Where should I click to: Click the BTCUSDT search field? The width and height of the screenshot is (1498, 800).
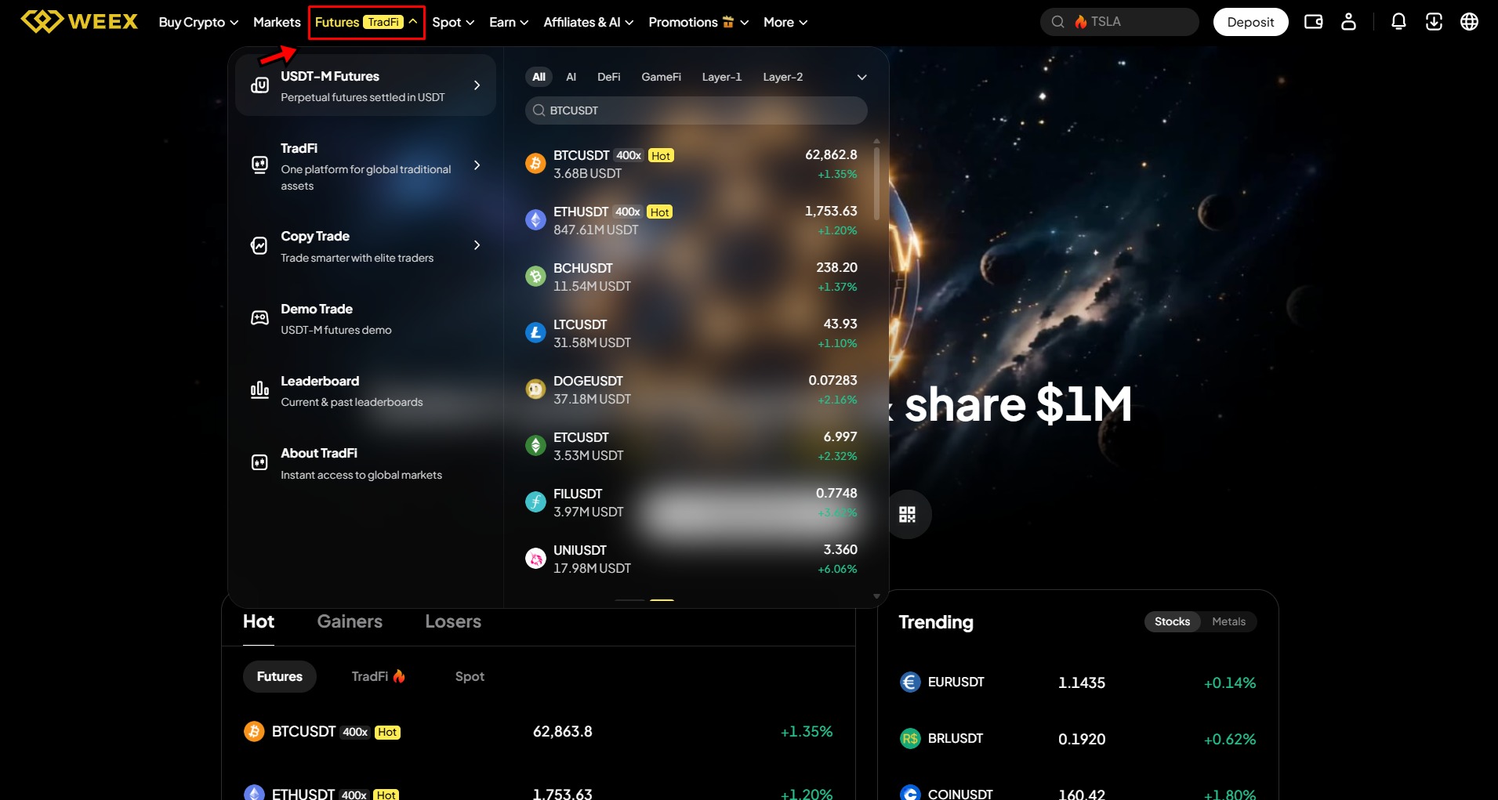[x=696, y=110]
